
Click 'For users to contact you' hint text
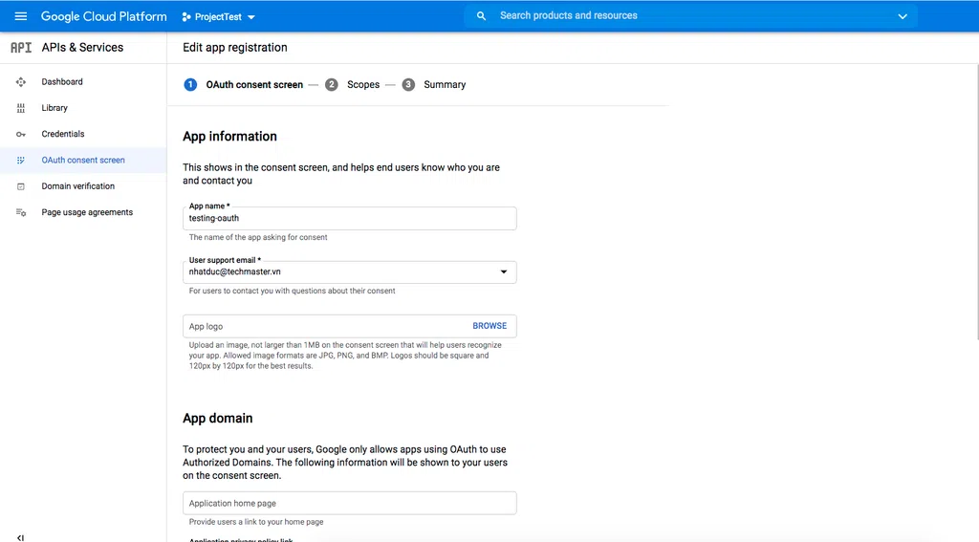click(293, 291)
